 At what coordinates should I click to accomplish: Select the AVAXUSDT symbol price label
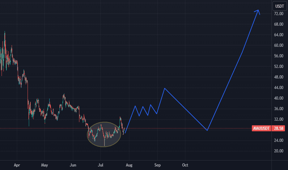(x=261, y=128)
